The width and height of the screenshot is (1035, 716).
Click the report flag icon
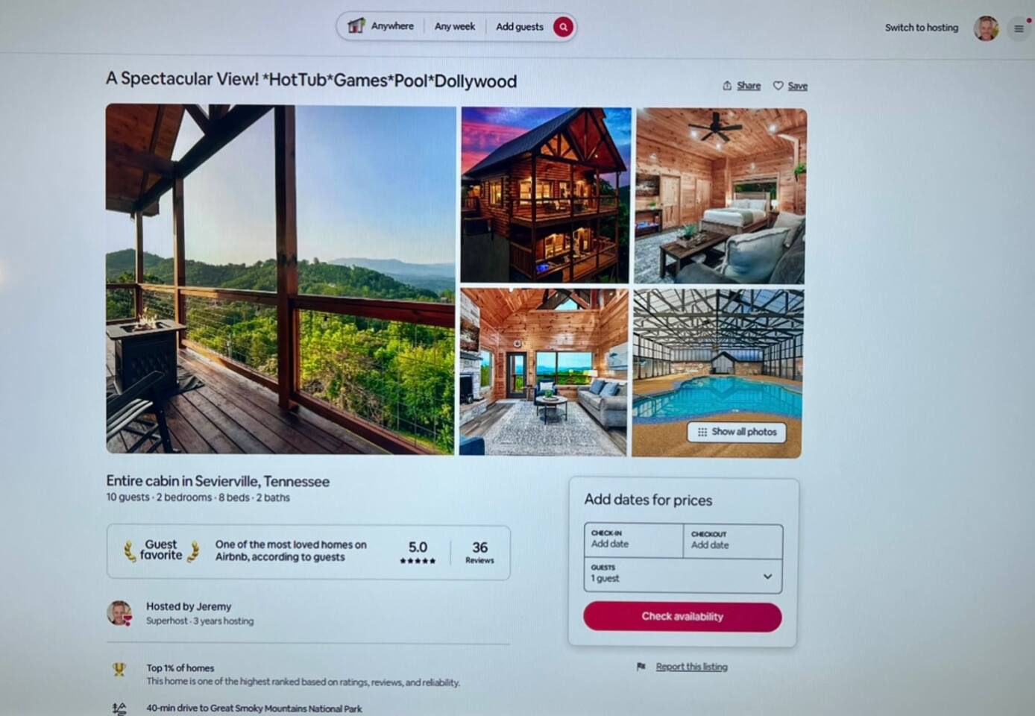[x=641, y=667]
